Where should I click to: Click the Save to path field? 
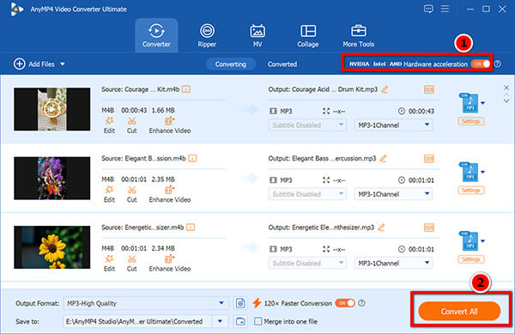point(137,321)
